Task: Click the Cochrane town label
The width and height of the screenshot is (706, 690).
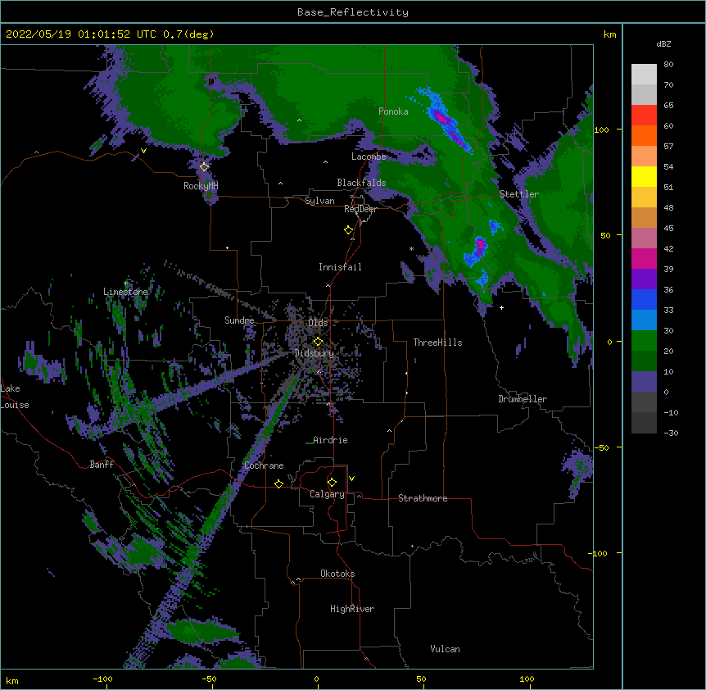Action: pos(264,465)
